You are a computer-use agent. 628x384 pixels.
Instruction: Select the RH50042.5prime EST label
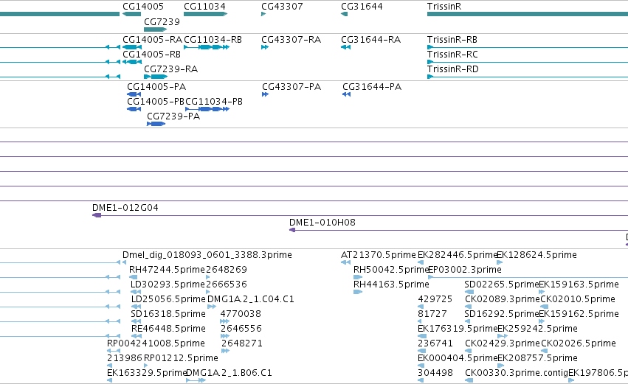pyautogui.click(x=391, y=270)
